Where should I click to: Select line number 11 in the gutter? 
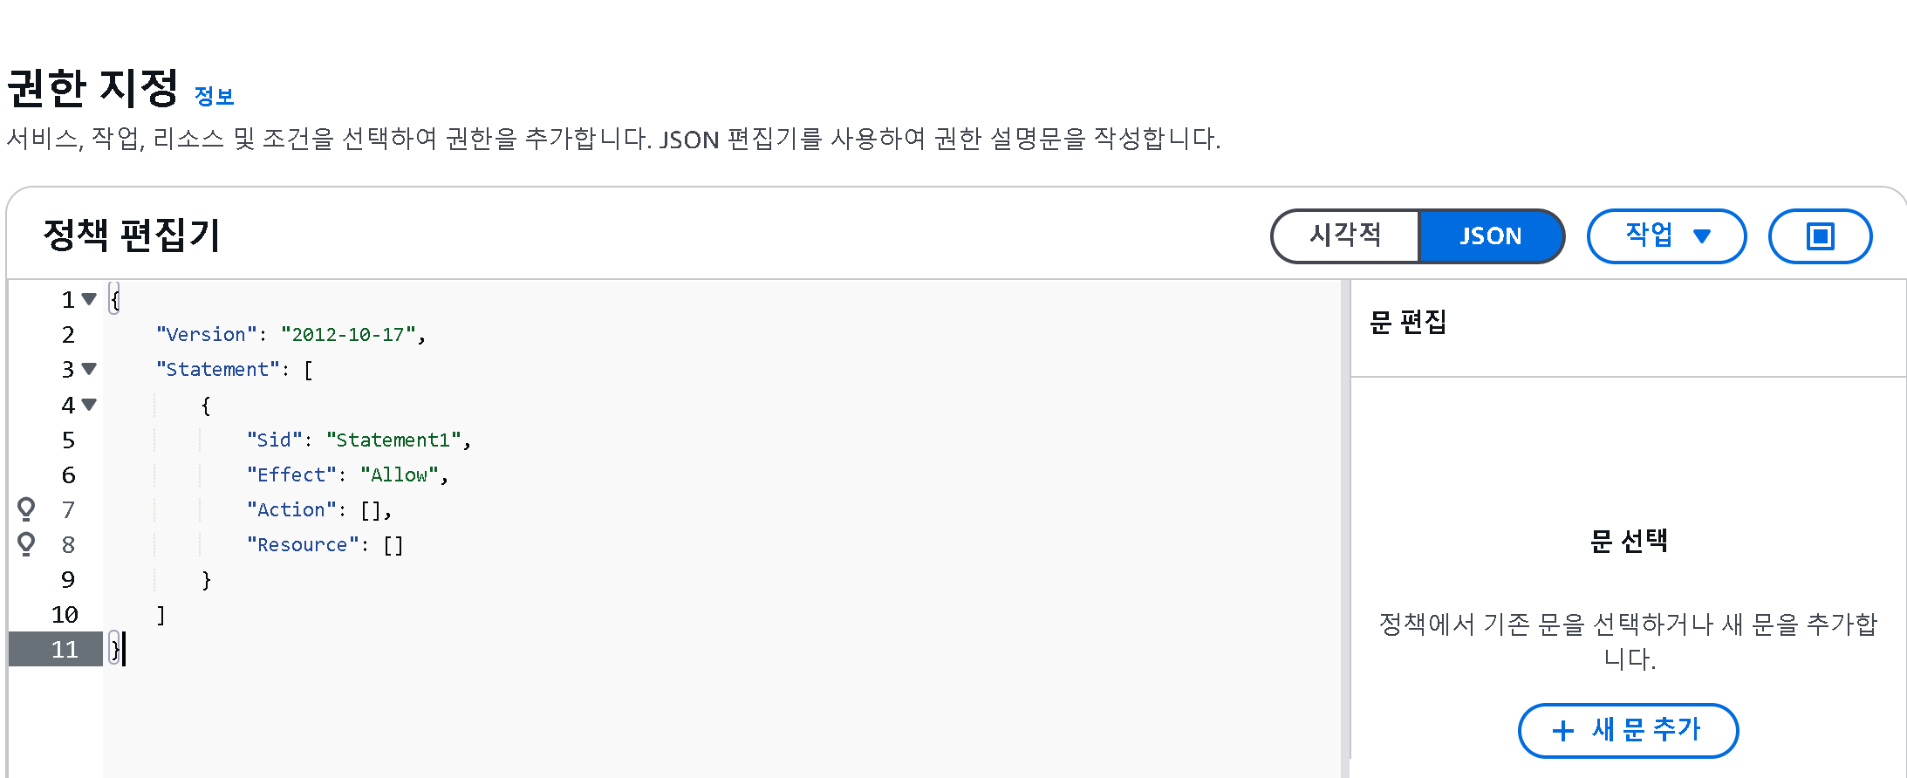[65, 650]
